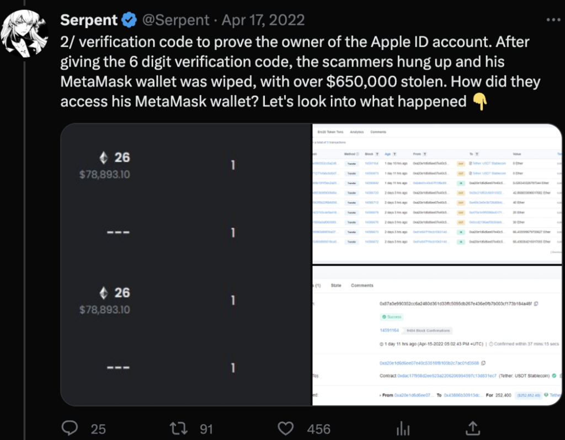Click block number 14591164 link
The width and height of the screenshot is (565, 440).
click(389, 330)
